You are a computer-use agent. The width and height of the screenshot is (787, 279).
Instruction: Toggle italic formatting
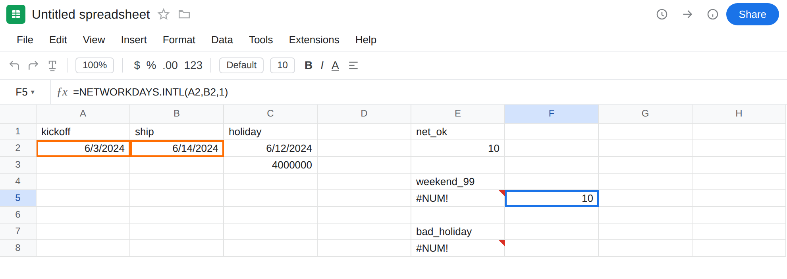coord(322,65)
